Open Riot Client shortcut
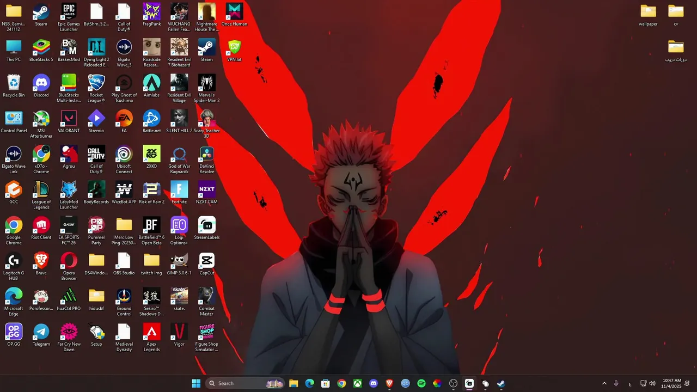The height and width of the screenshot is (392, 697). tap(41, 228)
